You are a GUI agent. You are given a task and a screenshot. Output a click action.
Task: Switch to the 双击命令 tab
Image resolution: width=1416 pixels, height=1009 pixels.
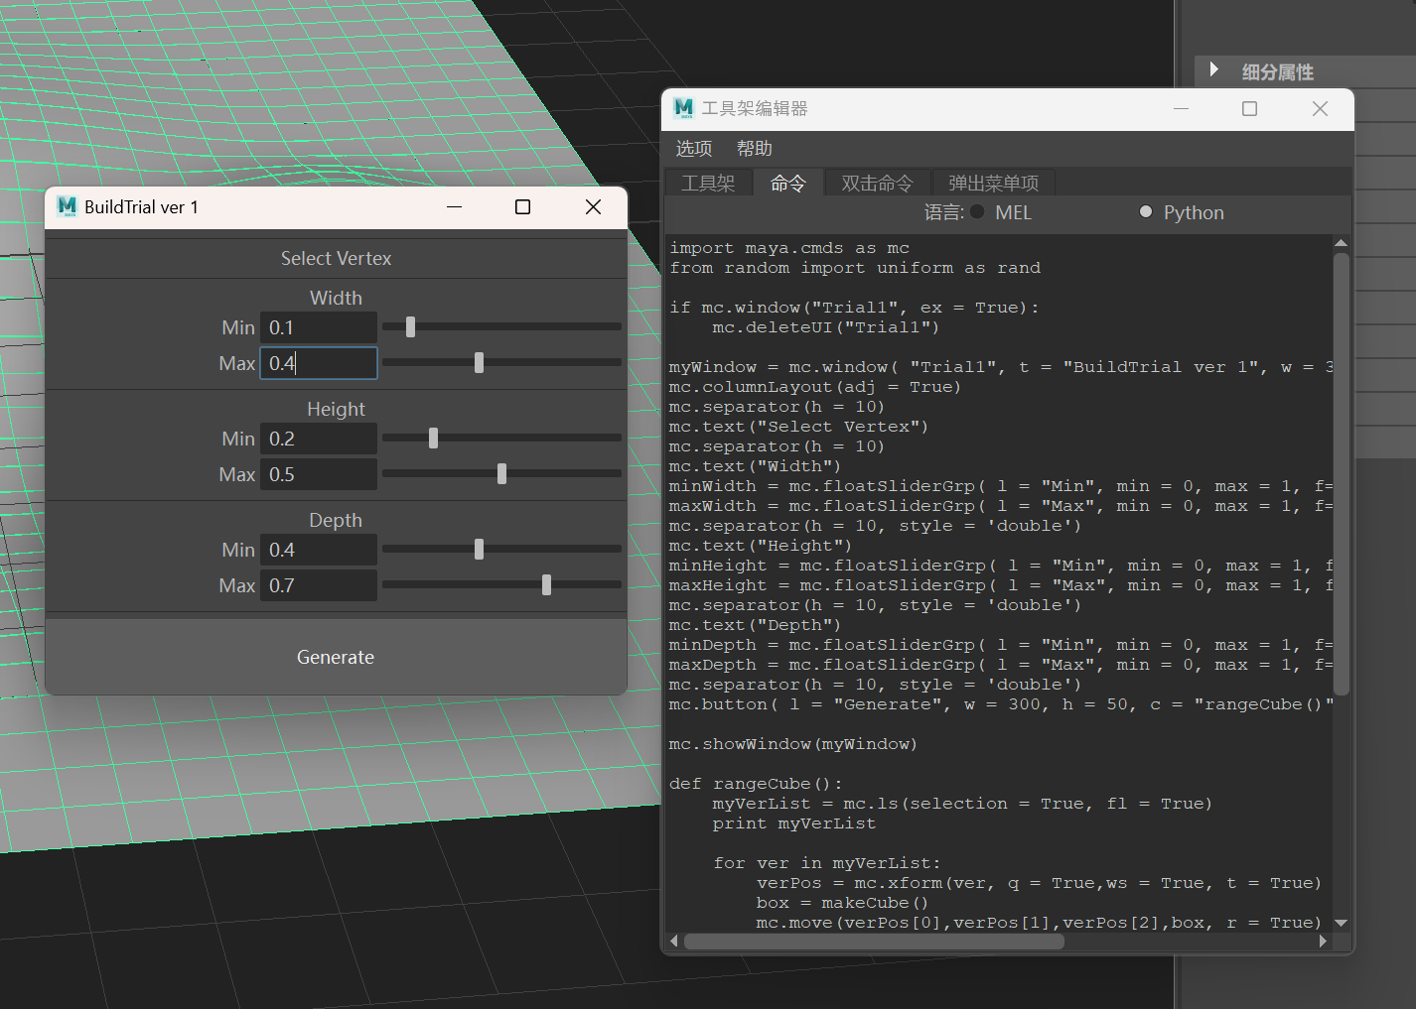[877, 183]
